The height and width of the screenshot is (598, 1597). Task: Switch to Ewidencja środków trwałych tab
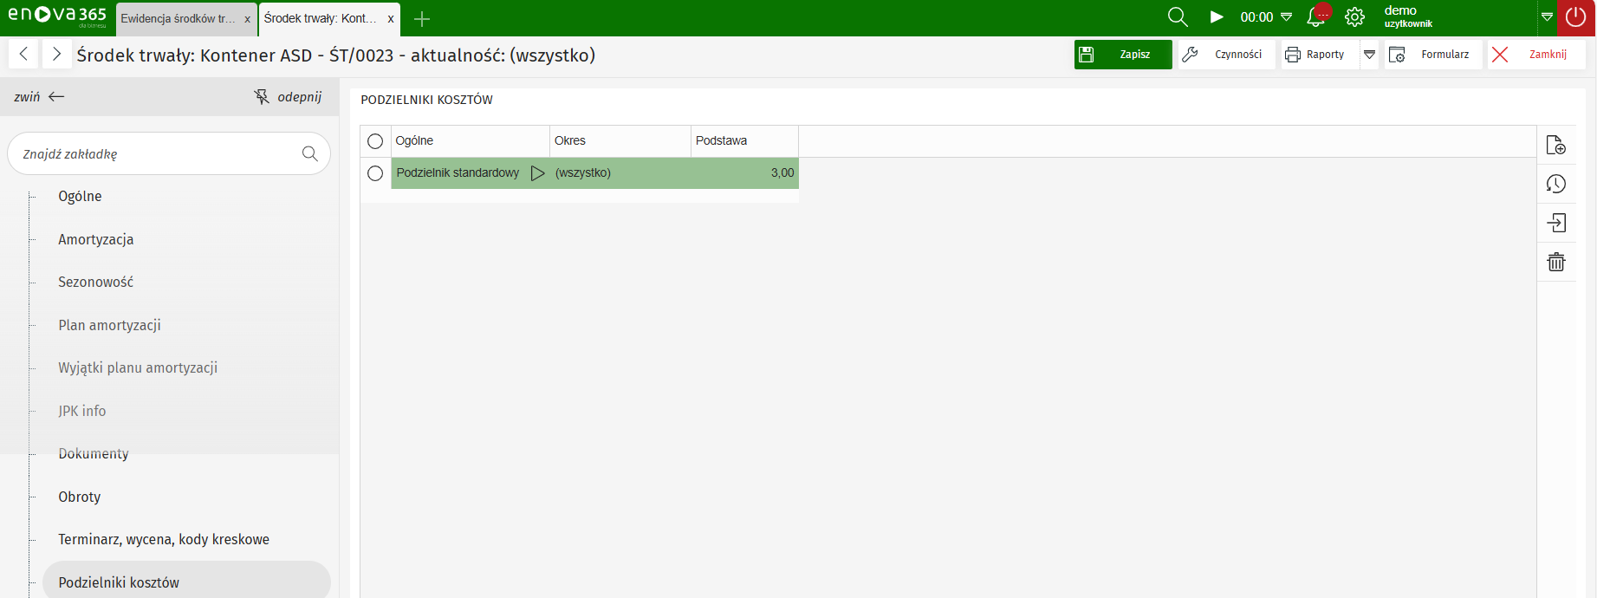178,18
